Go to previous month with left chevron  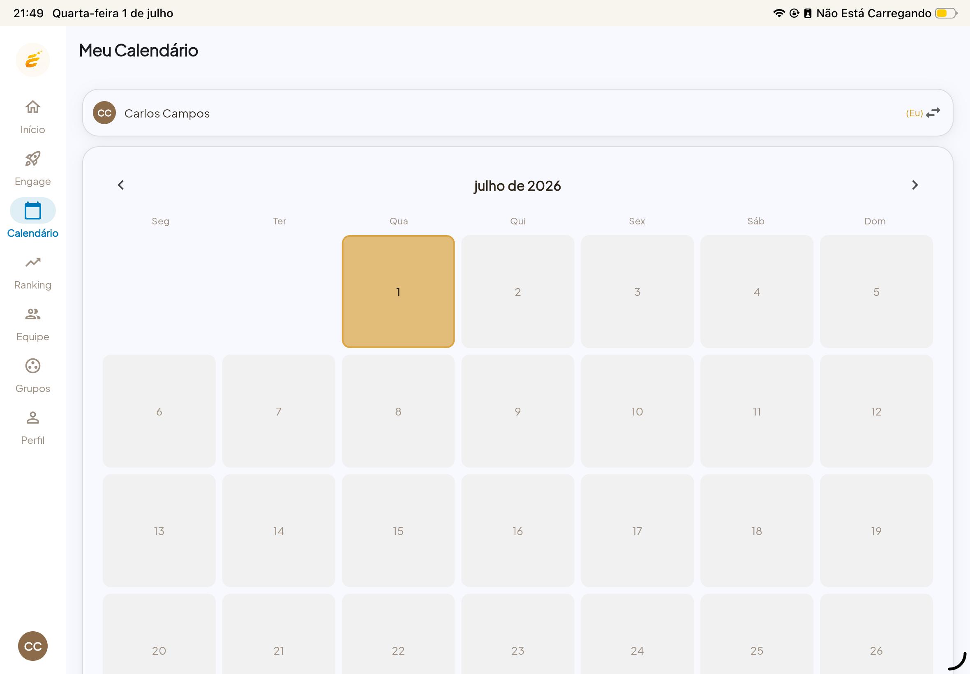pos(121,185)
